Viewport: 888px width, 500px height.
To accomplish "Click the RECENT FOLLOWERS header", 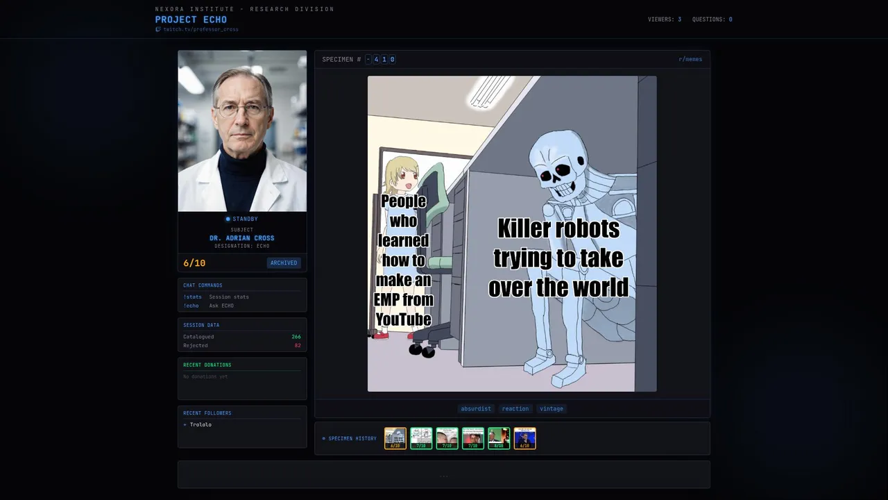I will pos(207,413).
